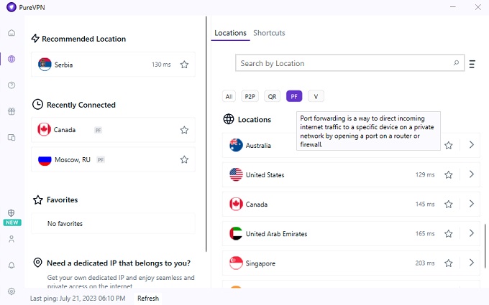
Task: Toggle Singapore favorite star
Action: 449,263
